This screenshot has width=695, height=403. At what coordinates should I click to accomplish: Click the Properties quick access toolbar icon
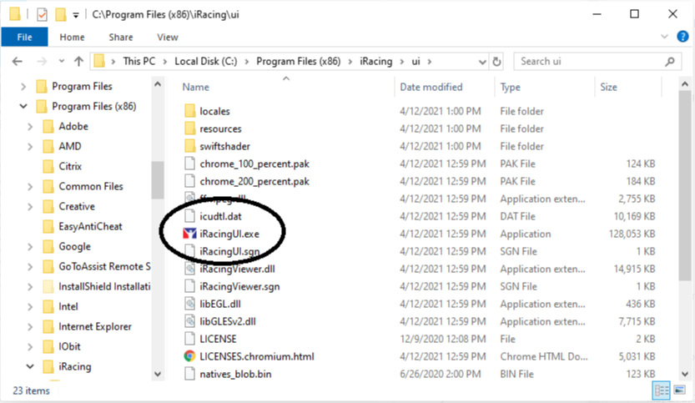(x=42, y=15)
